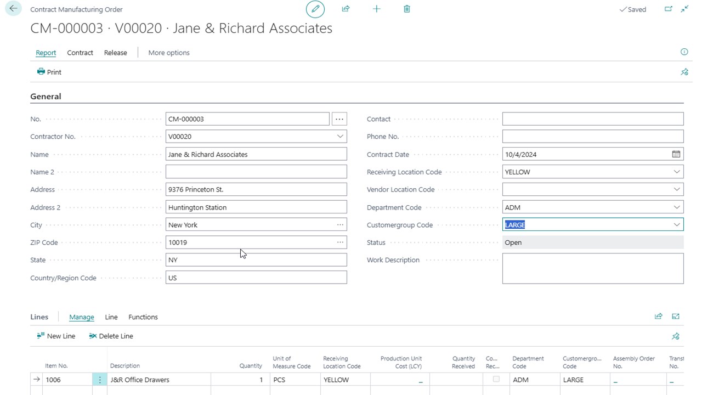Open page in new window icon
702x395 pixels.
point(668,9)
